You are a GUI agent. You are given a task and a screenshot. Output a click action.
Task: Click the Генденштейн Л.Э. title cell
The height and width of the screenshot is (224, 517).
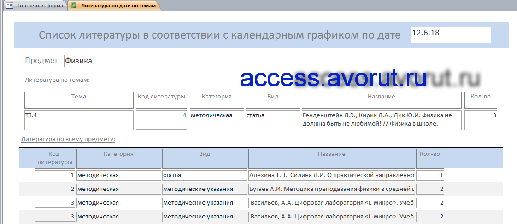click(382, 120)
